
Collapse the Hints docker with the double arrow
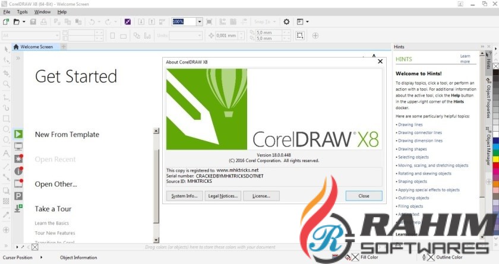point(482,47)
